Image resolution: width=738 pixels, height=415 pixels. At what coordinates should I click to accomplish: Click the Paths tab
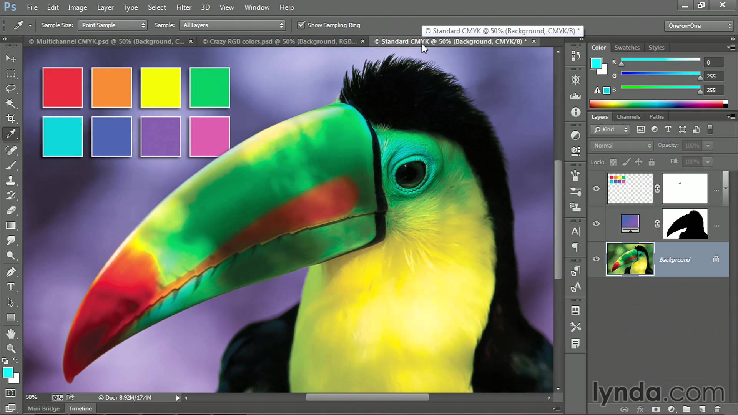pos(656,116)
